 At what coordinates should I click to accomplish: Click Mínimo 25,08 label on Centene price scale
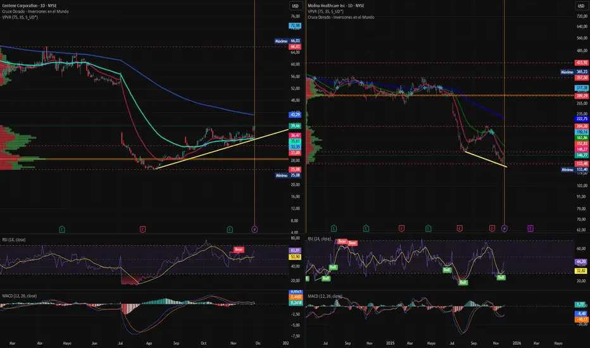pyautogui.click(x=288, y=175)
